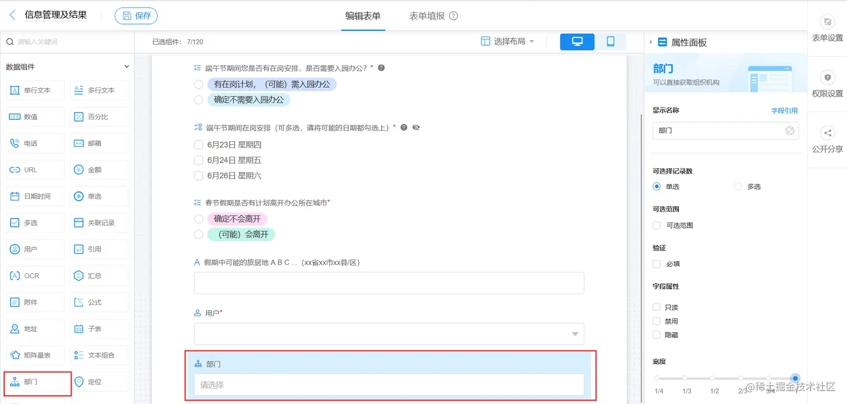Add a 子表 (subform) component
This screenshot has height=404, width=847.
click(99, 328)
